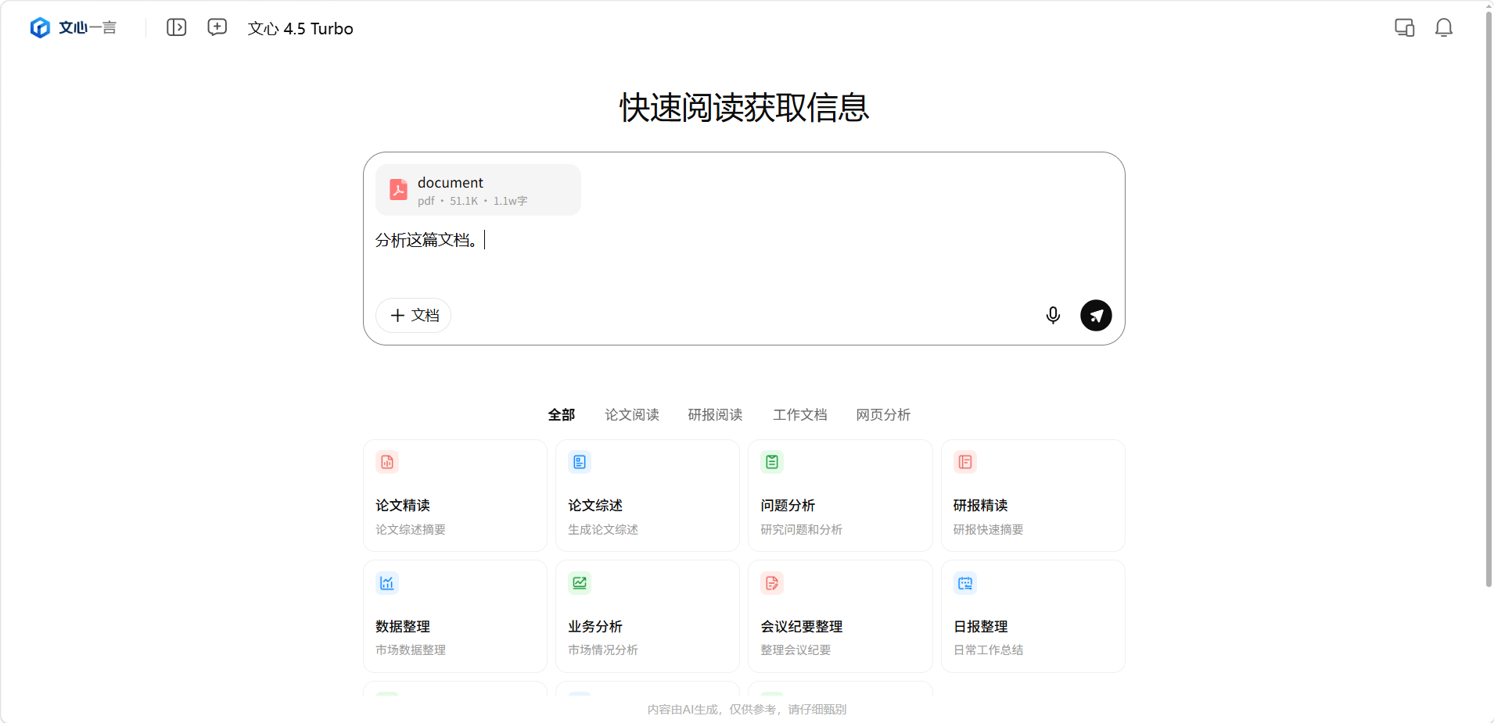This screenshot has height=723, width=1494.
Task: Click the 论文综述 card icon
Action: [x=580, y=462]
